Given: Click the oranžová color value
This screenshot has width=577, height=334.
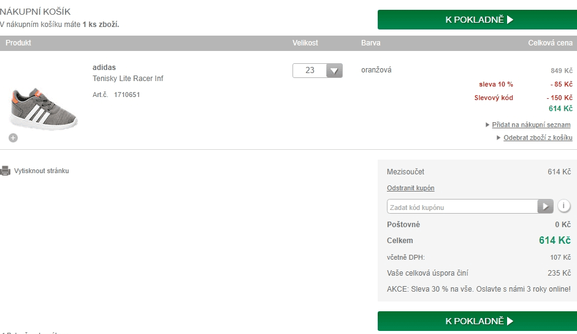Looking at the screenshot, I should point(376,69).
